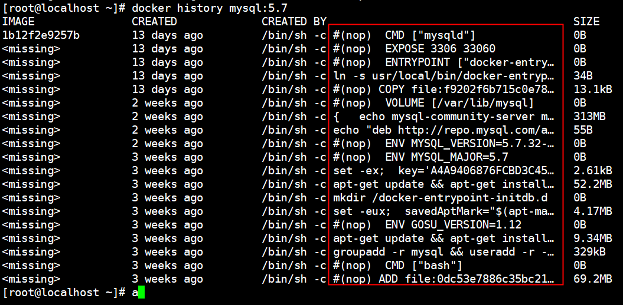Click the groupadd -r mysql command line
623x305 pixels.
[443, 252]
